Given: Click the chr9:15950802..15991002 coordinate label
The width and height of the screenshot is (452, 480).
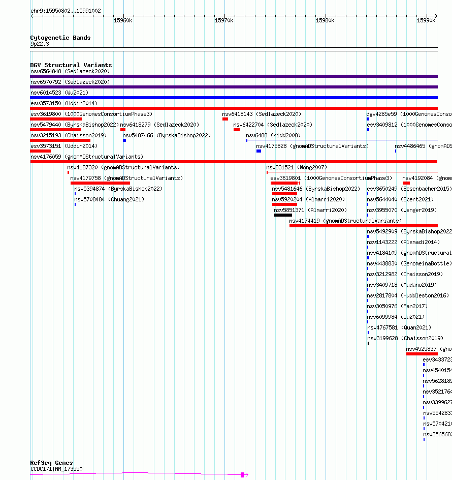Looking at the screenshot, I should pos(66,11).
